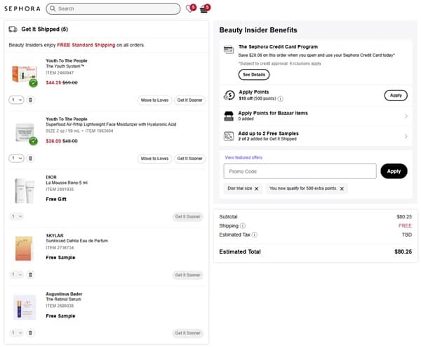This screenshot has width=421, height=347.
Task: Click Get It Sooner for Skylar sample
Action: point(187,275)
